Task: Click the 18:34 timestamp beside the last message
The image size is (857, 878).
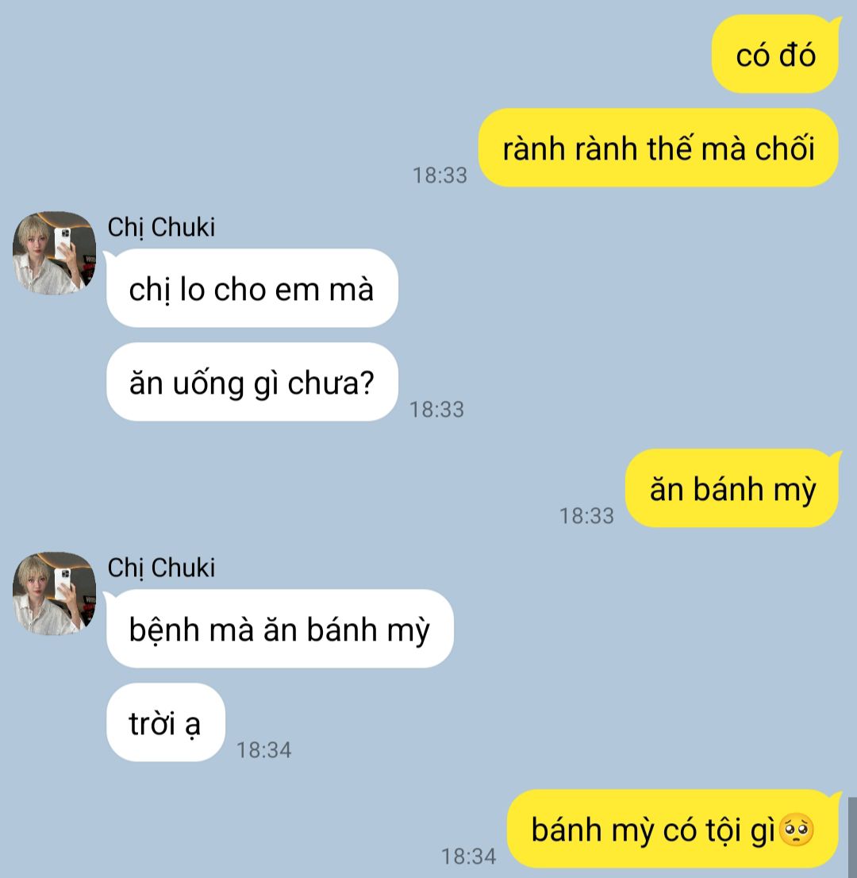Action: point(468,856)
